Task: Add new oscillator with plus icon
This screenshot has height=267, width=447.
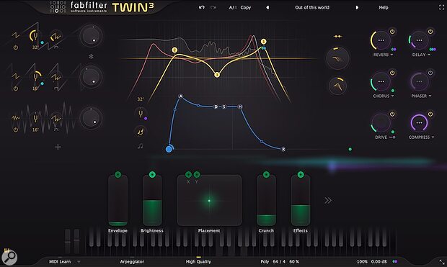Action: pos(58,147)
